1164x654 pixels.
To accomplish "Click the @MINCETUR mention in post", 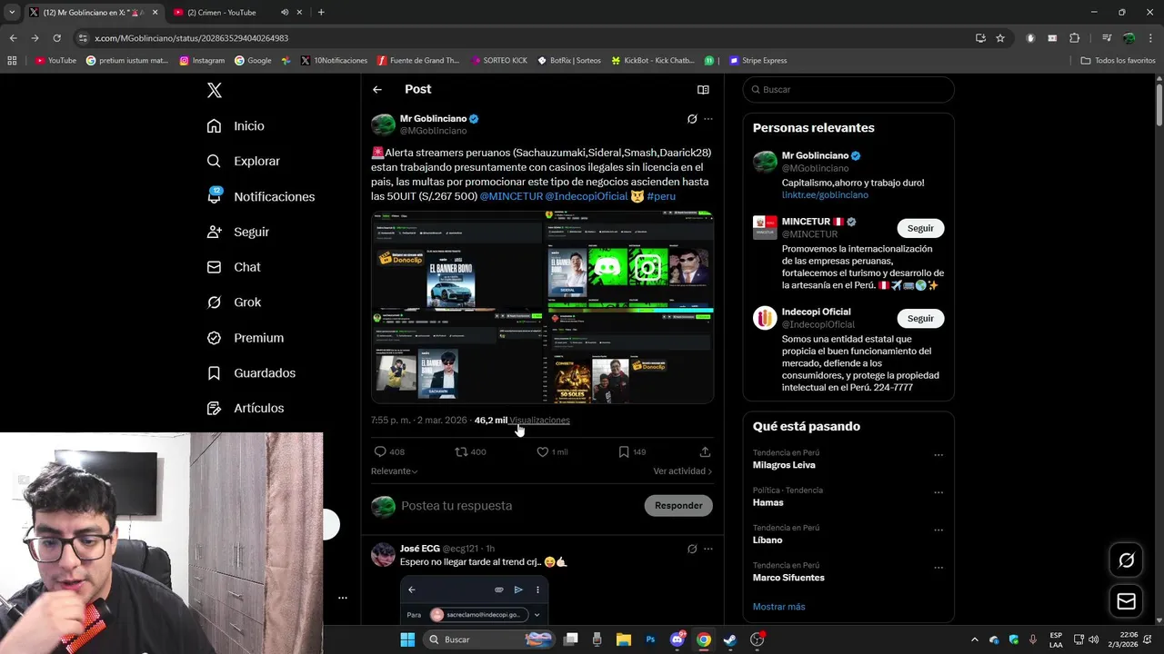I will pos(511,196).
